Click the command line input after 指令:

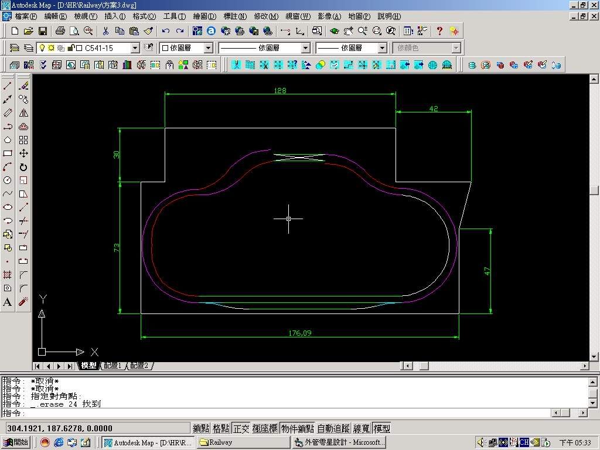click(287, 413)
